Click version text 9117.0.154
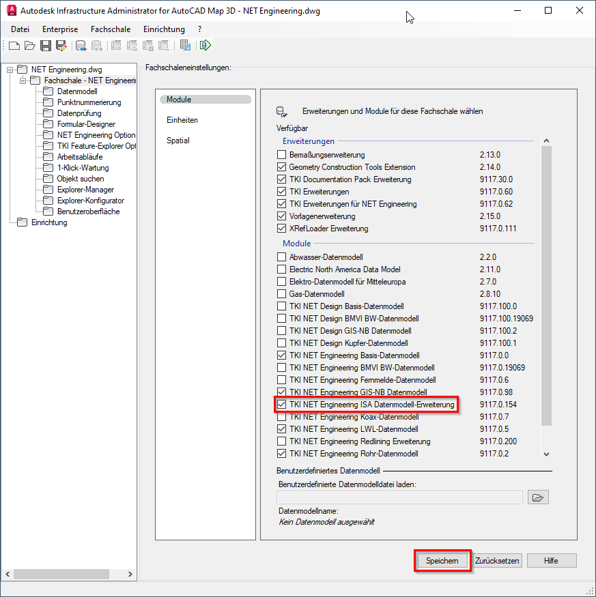 pos(498,405)
